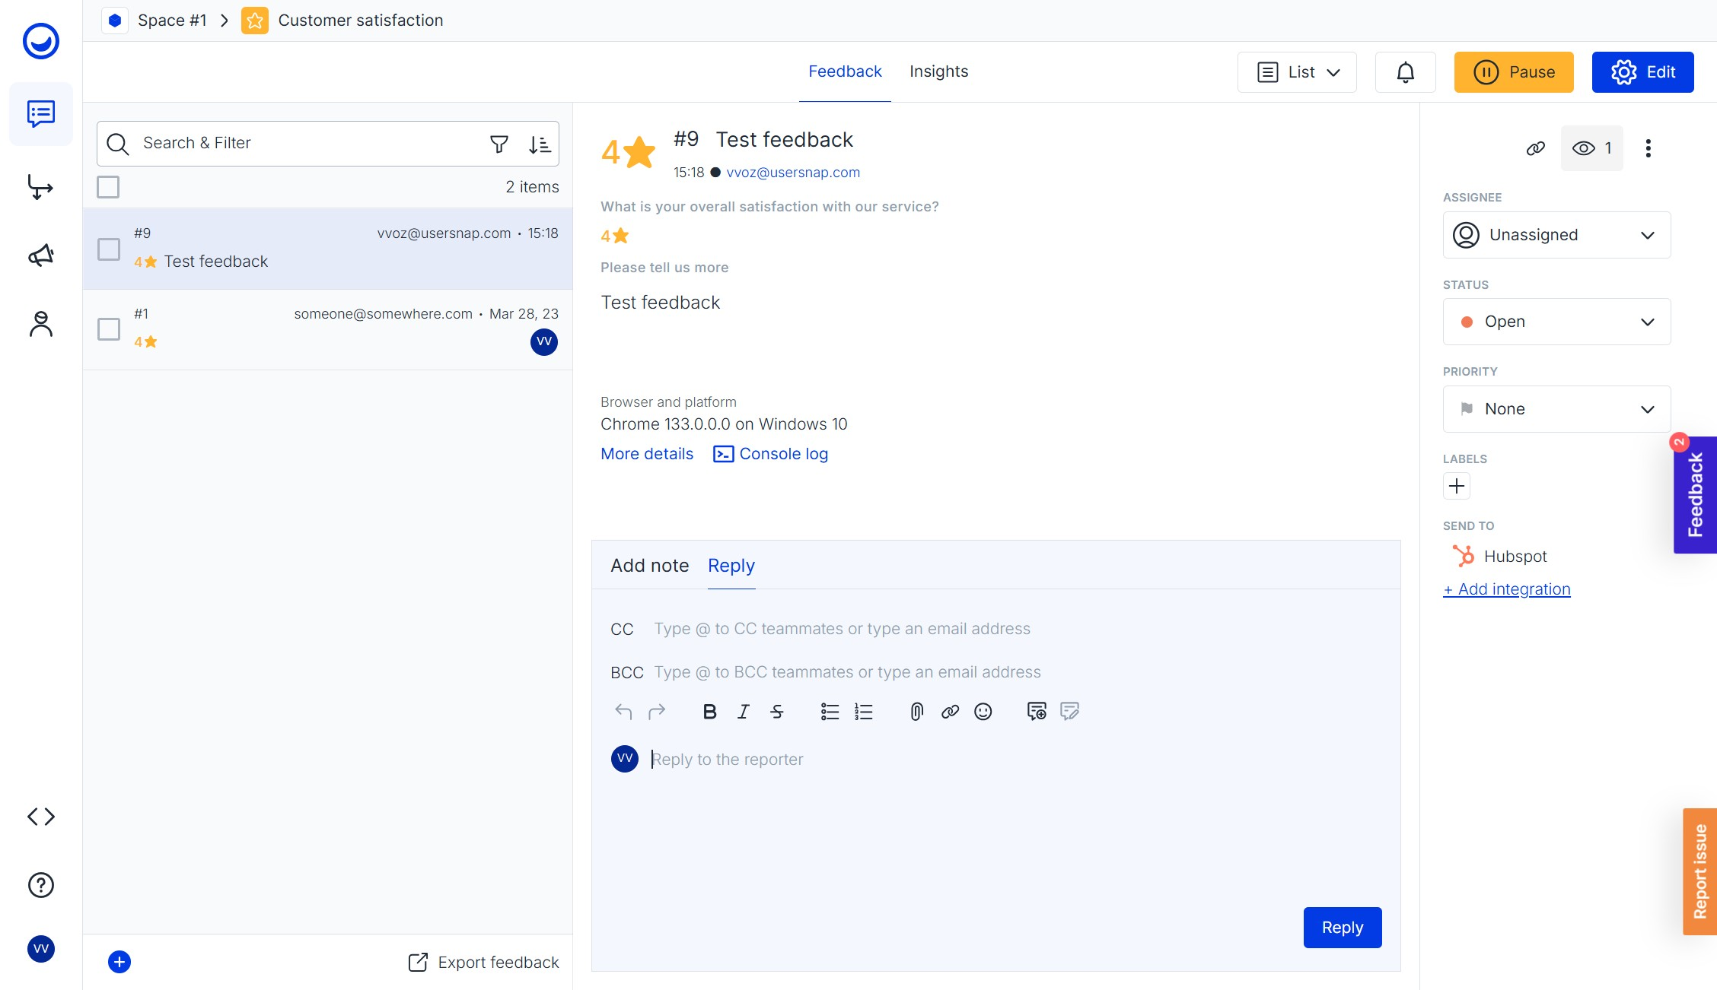Click the sort order icon
The width and height of the screenshot is (1717, 990).
(540, 144)
